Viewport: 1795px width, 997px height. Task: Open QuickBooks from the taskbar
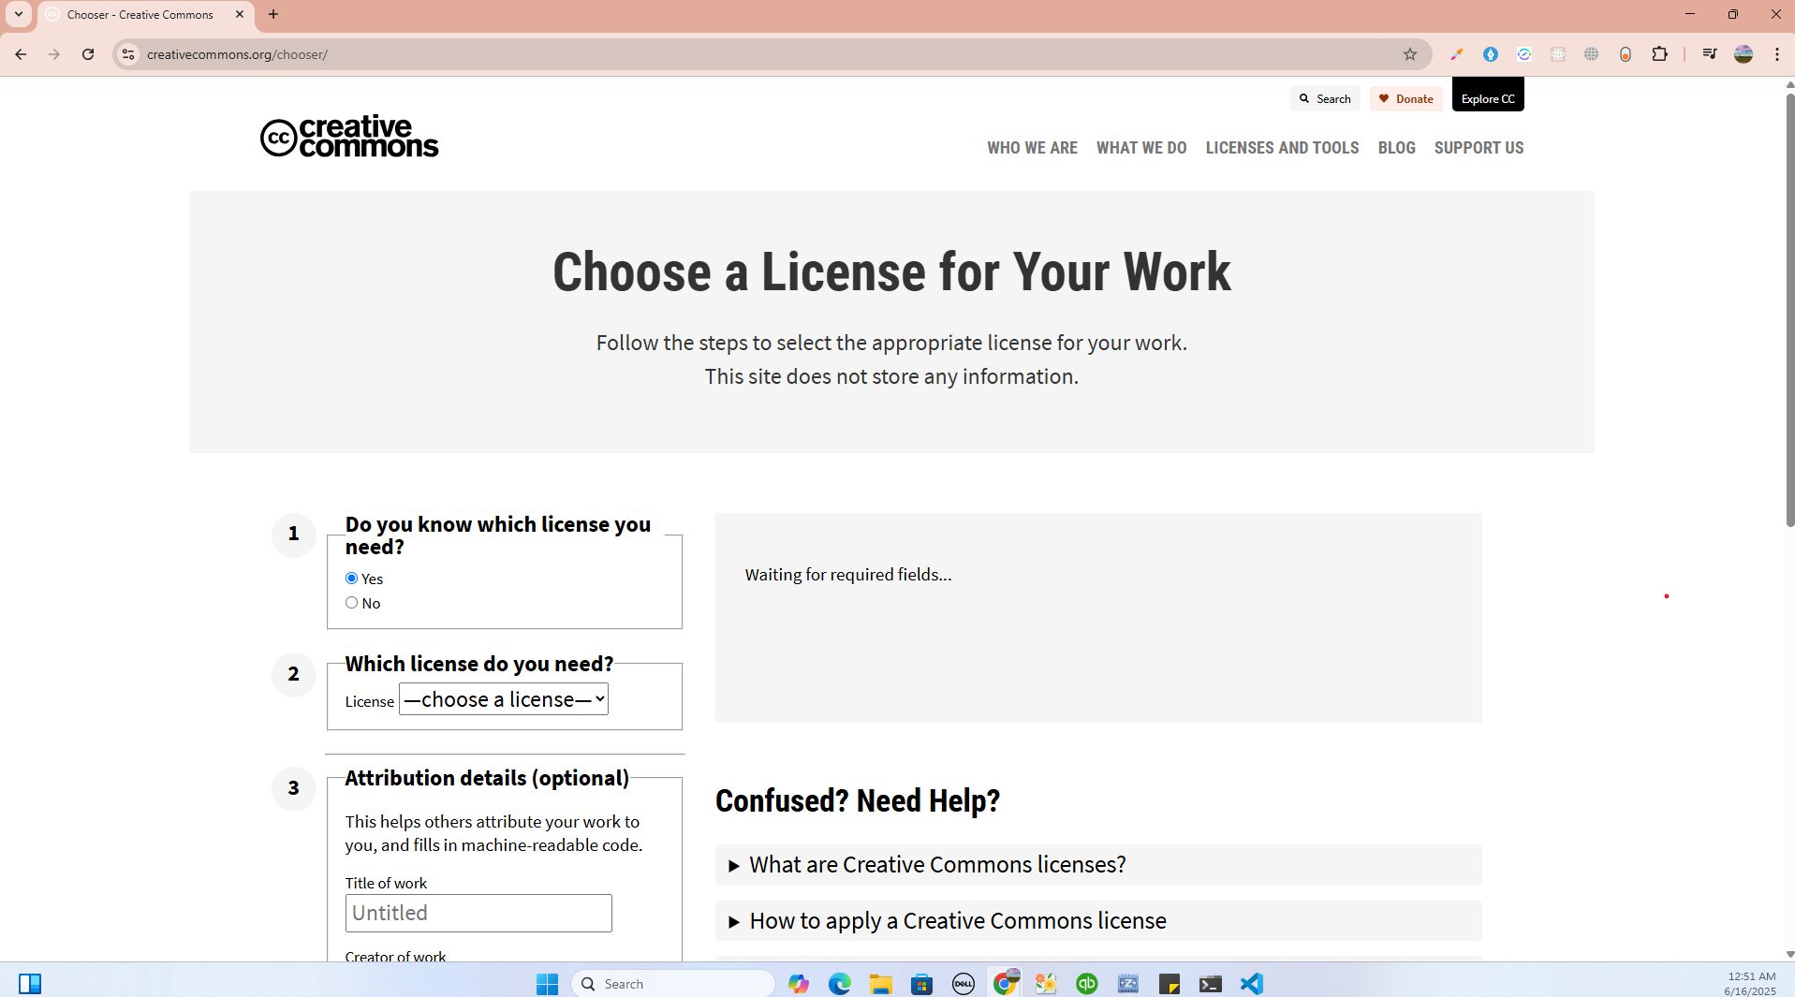click(1086, 984)
